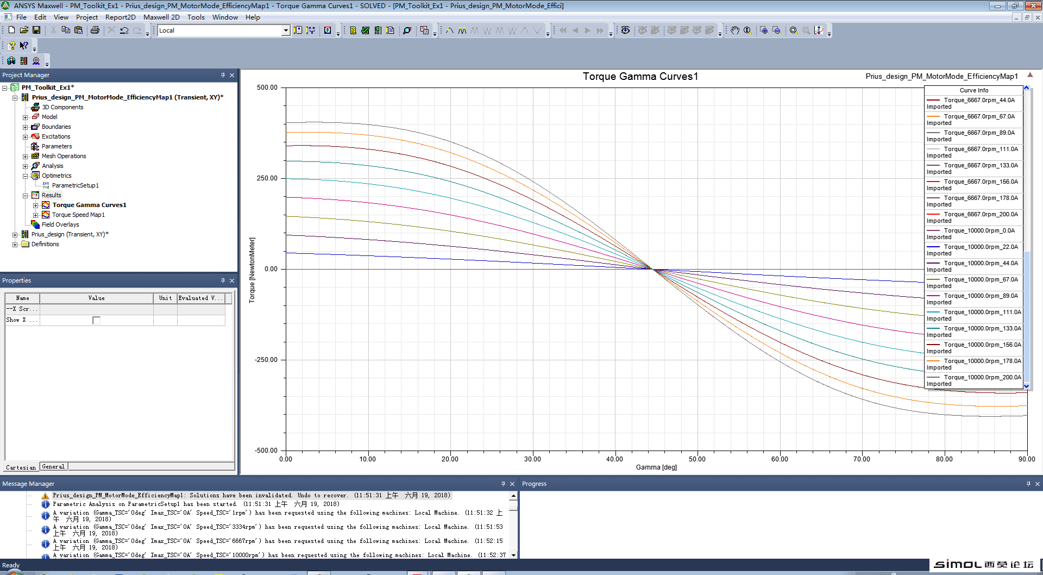
Task: Expand the Mesh Operations node
Action: pos(25,157)
